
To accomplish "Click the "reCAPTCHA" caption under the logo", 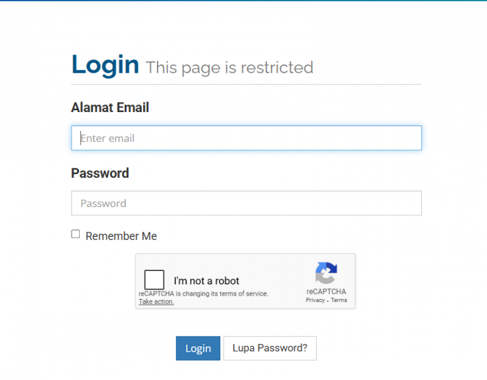I will click(x=326, y=292).
